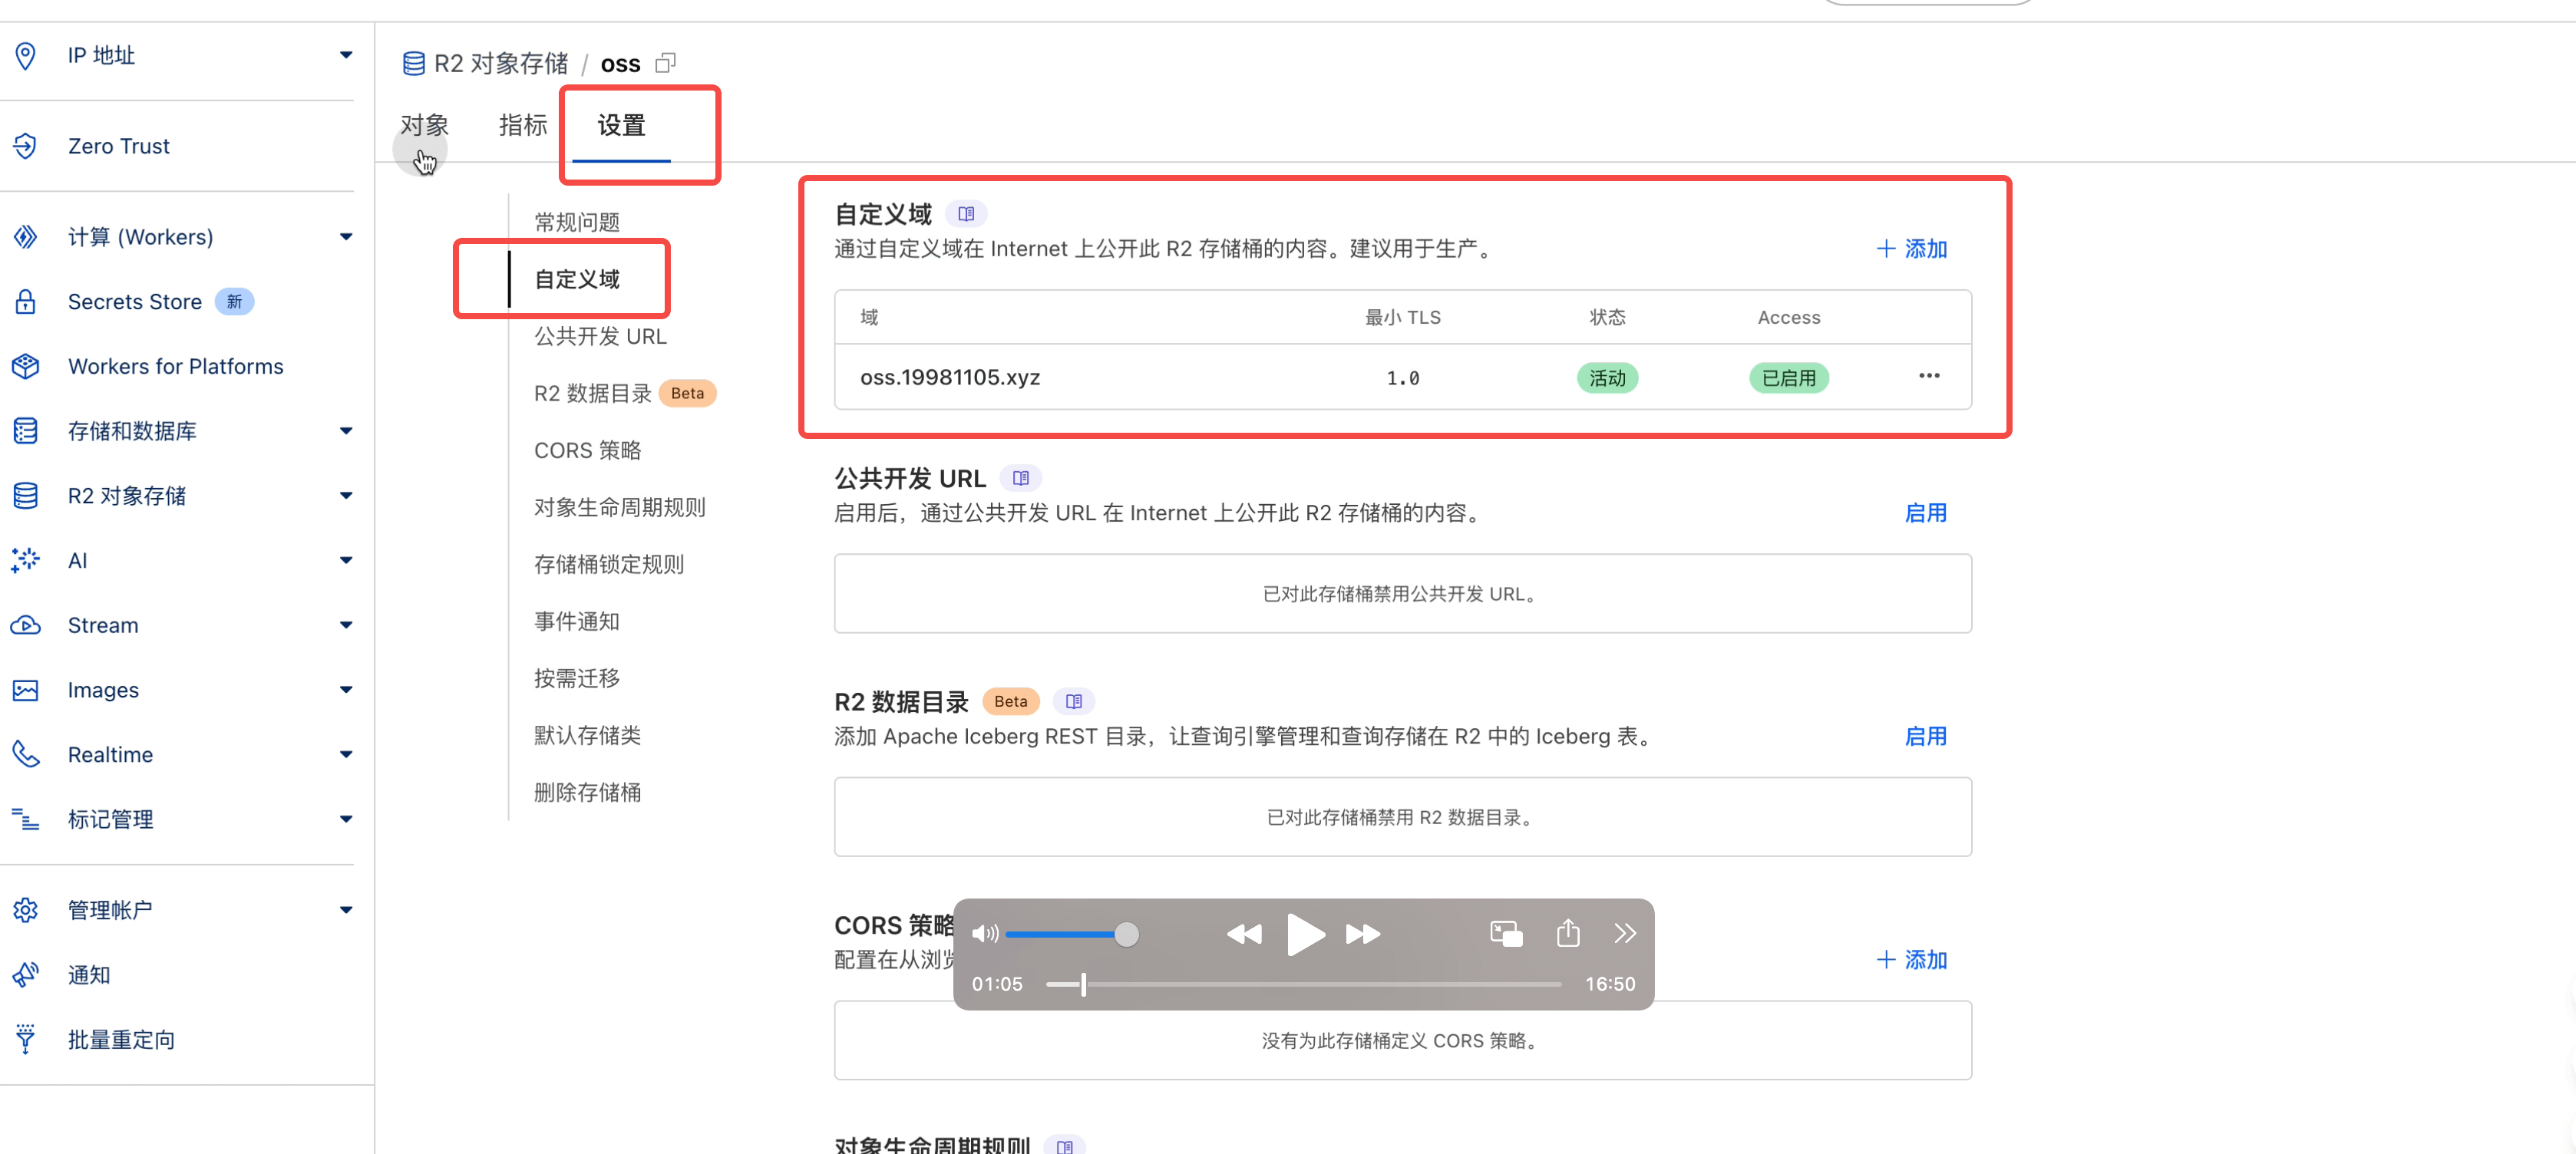Add a CORS policy via 添加
Screen dimensions: 2576x1154
(x=1912, y=960)
